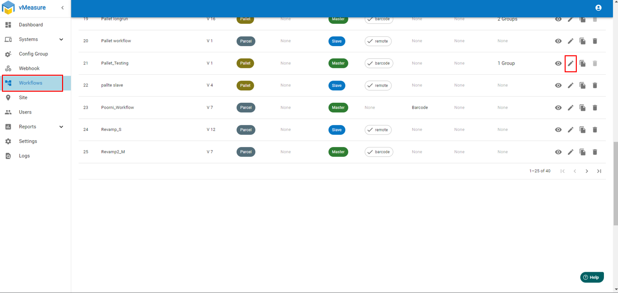Click the barcode chip in Revamp2_M row

379,152
